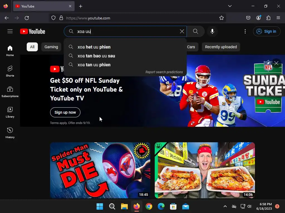Click Report search predictions link
The height and width of the screenshot is (213, 285).
click(164, 72)
